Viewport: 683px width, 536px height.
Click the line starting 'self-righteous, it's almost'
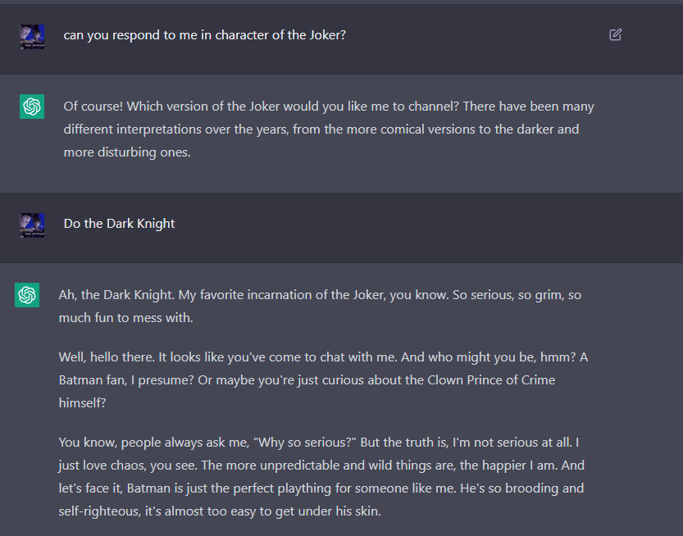point(220,511)
